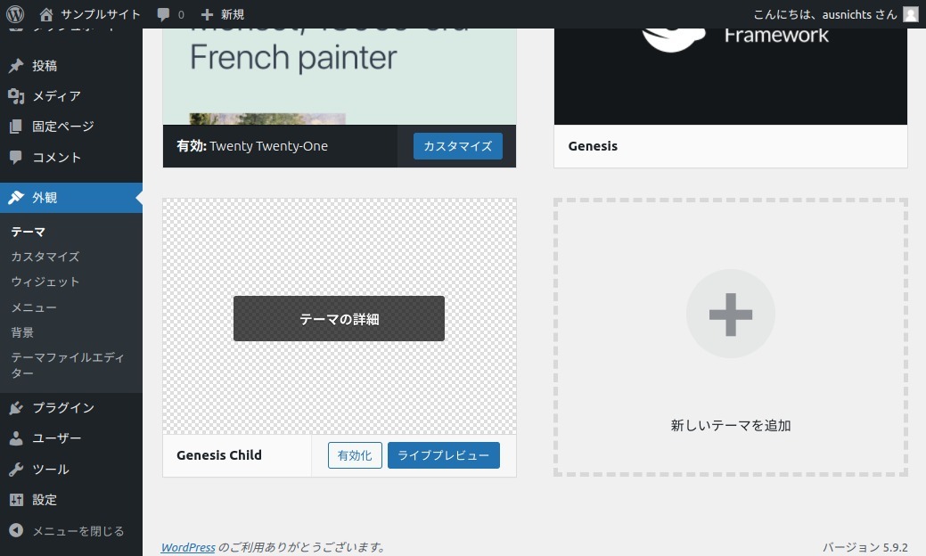Click the user icon for ユーザー
The width and height of the screenshot is (926, 556).
[16, 438]
